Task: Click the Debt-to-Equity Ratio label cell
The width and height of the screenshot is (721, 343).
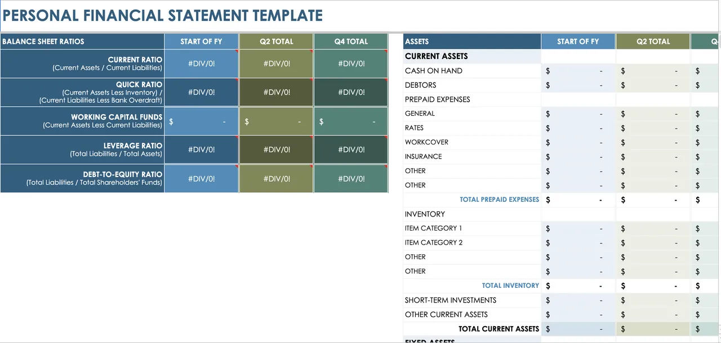Action: pyautogui.click(x=82, y=178)
